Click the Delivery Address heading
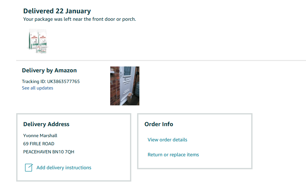This screenshot has height=190, width=306. pos(46,124)
